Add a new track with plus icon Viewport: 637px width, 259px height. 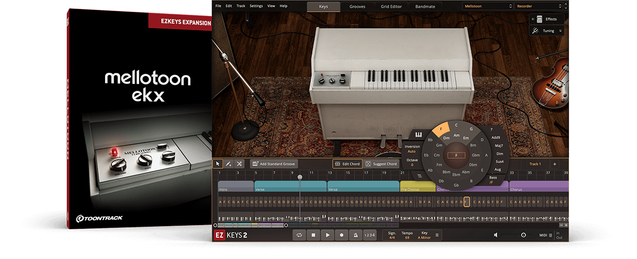555,164
